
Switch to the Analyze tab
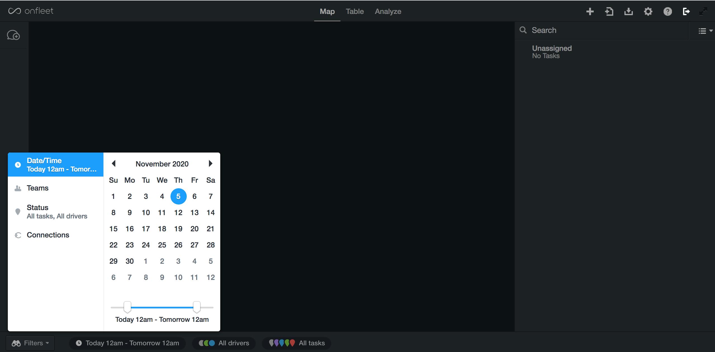(388, 11)
